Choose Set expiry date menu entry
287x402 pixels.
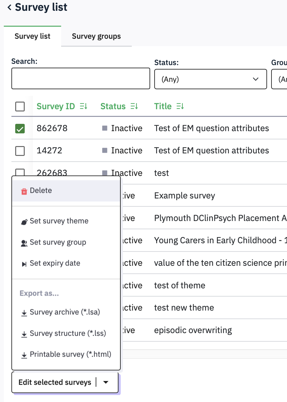(x=55, y=263)
